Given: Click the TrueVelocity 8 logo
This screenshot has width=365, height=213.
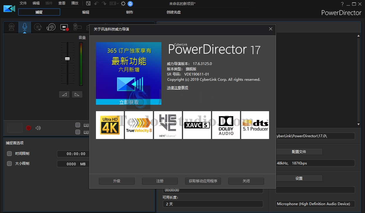Looking at the screenshot, I should (x=139, y=125).
